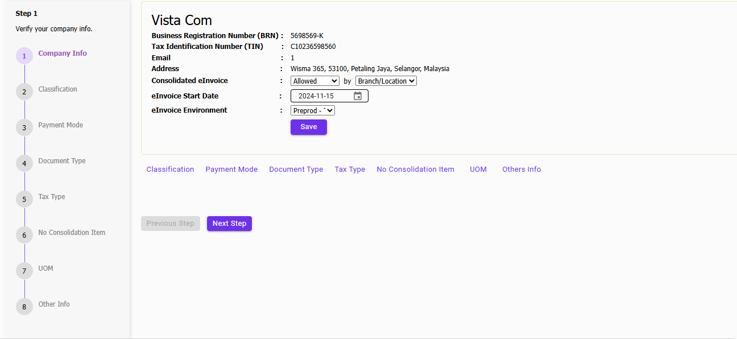Open the eInvoice Start Date calendar picker
Screen dimensions: 737x339
[359, 96]
